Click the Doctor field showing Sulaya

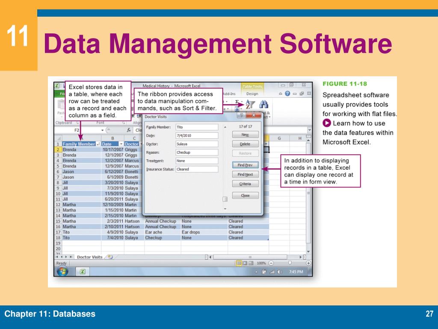(x=197, y=144)
